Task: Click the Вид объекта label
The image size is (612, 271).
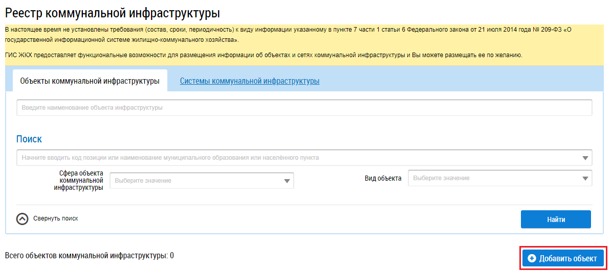Action: pyautogui.click(x=383, y=178)
